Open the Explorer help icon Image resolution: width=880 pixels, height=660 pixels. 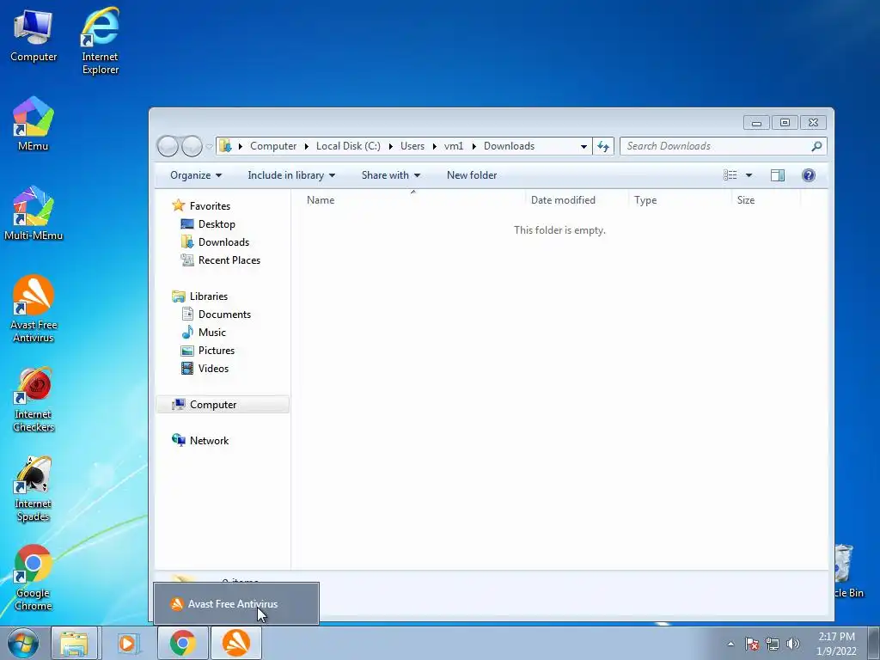[x=808, y=175]
